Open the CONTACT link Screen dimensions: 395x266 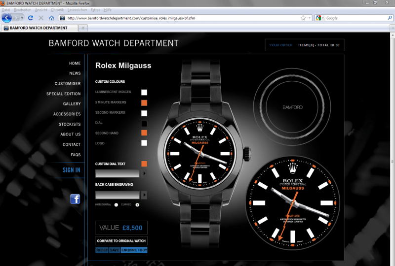[x=72, y=144]
